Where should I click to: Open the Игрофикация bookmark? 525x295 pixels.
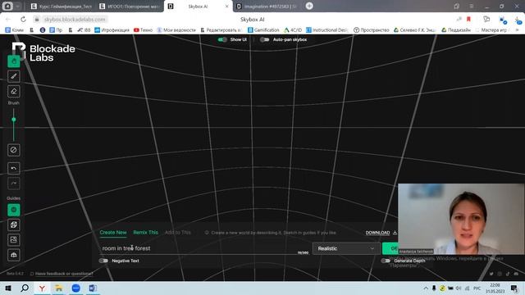[x=112, y=30]
